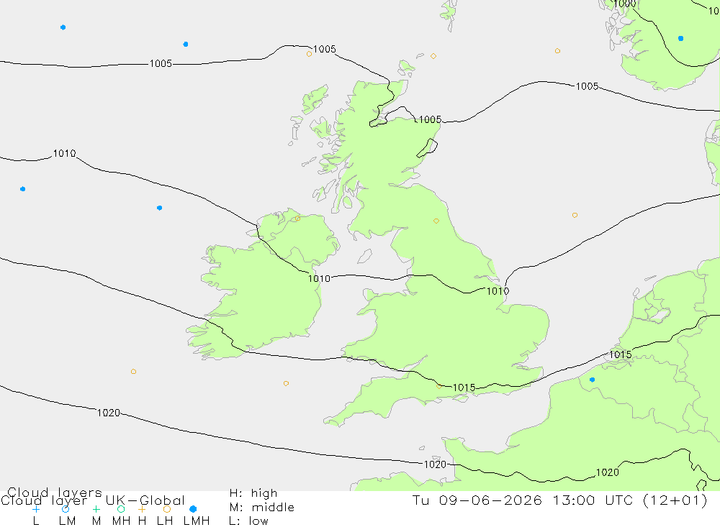Click the orange circle on England's south coast near 1015
Viewport: 720px width, 527px height.
click(x=439, y=386)
